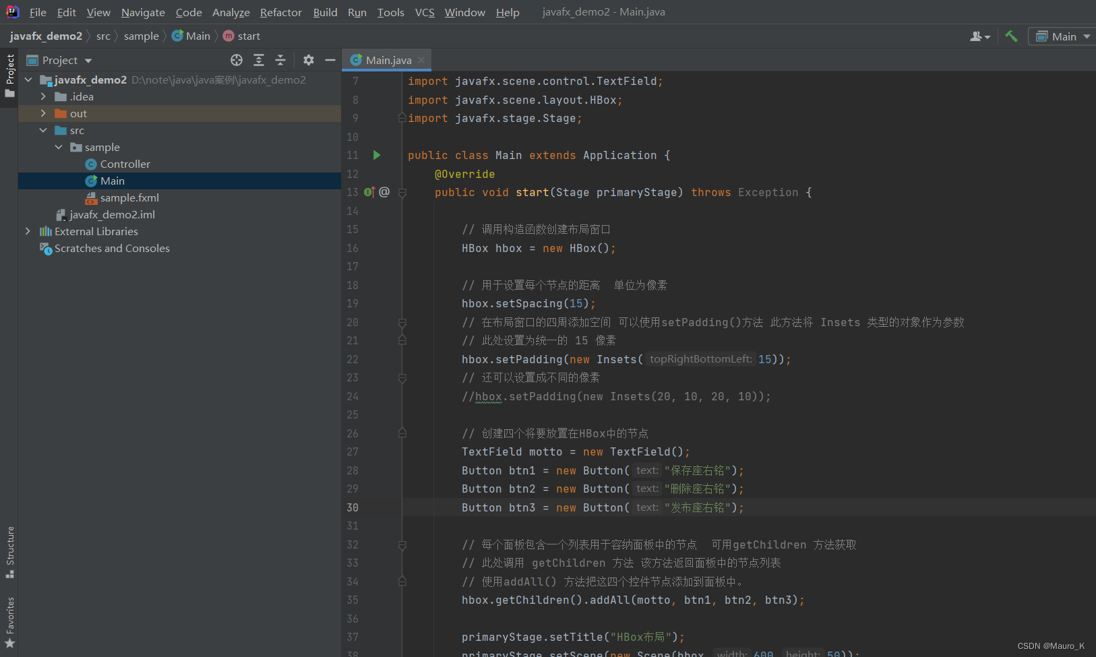1096x657 pixels.
Task: Open the Refactor menu
Action: (x=281, y=12)
